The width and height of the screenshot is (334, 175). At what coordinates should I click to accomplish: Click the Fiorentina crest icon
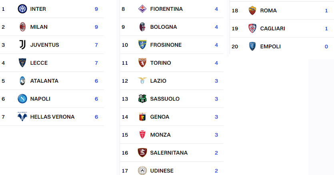point(142,9)
